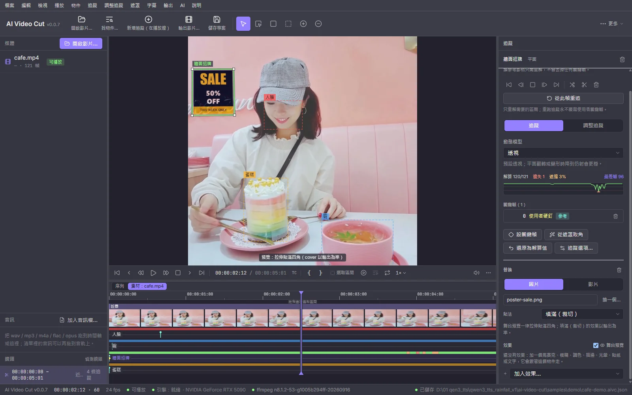The image size is (632, 395).
Task: Open the 動態模型 透視 dropdown
Action: point(563,153)
